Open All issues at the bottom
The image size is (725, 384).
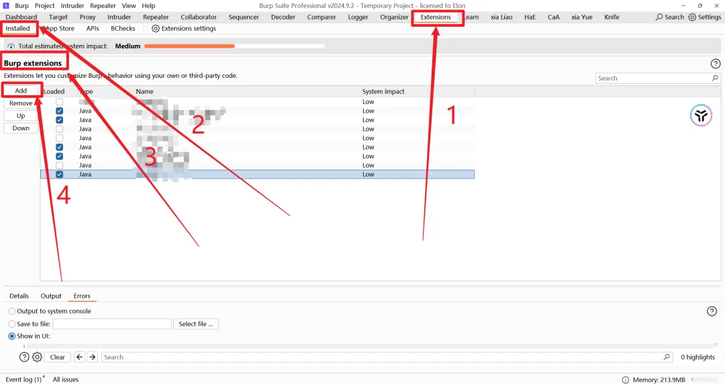(x=66, y=380)
